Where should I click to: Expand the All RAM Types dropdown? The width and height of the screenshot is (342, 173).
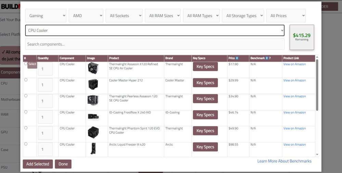coord(201,15)
